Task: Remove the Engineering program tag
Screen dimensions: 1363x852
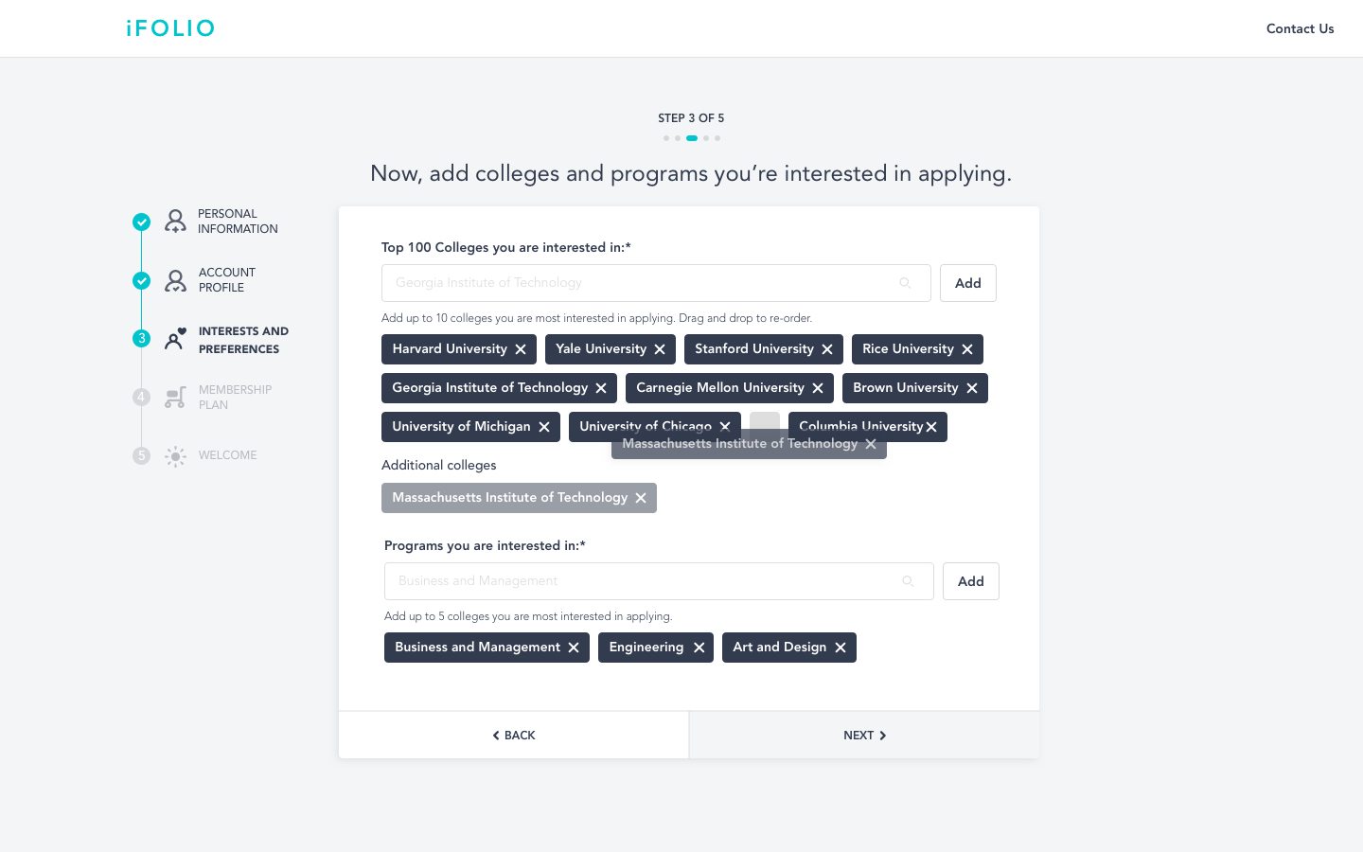Action: click(699, 648)
